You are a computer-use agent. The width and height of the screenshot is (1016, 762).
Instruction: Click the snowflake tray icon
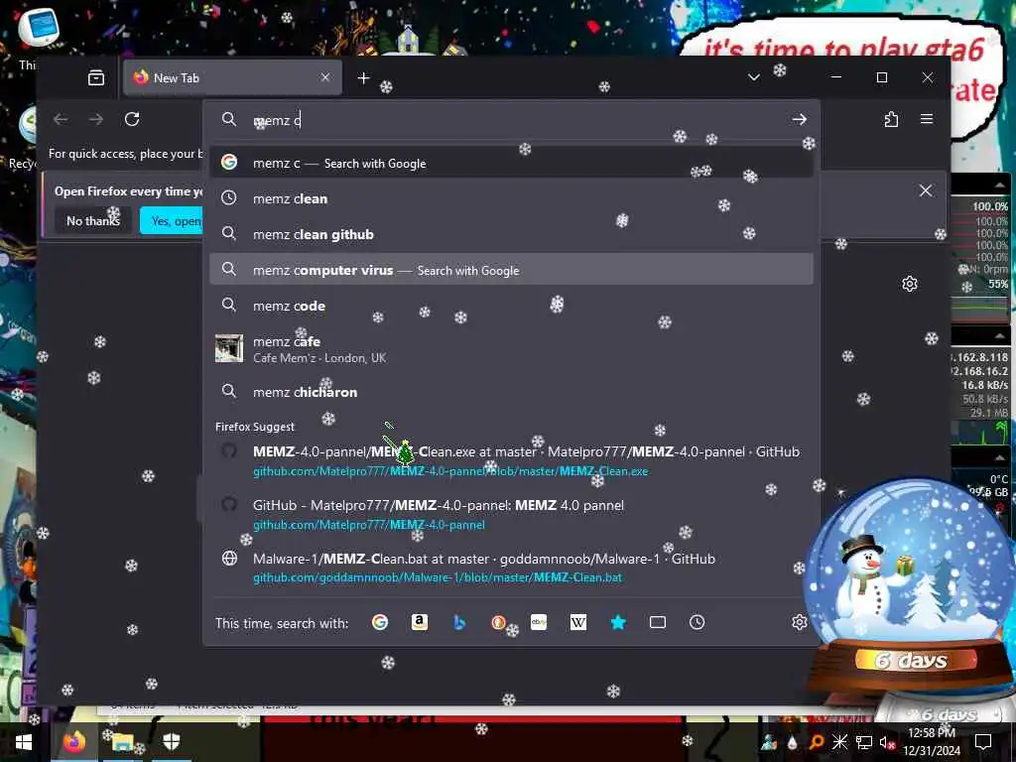tap(839, 742)
